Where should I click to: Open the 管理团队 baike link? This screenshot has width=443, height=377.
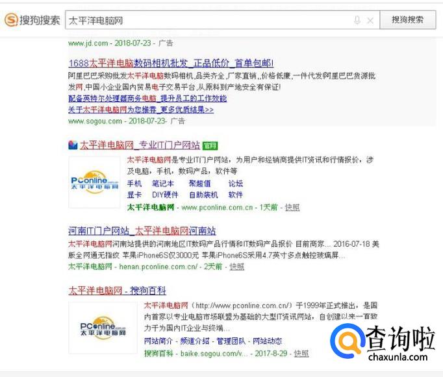coord(231,341)
